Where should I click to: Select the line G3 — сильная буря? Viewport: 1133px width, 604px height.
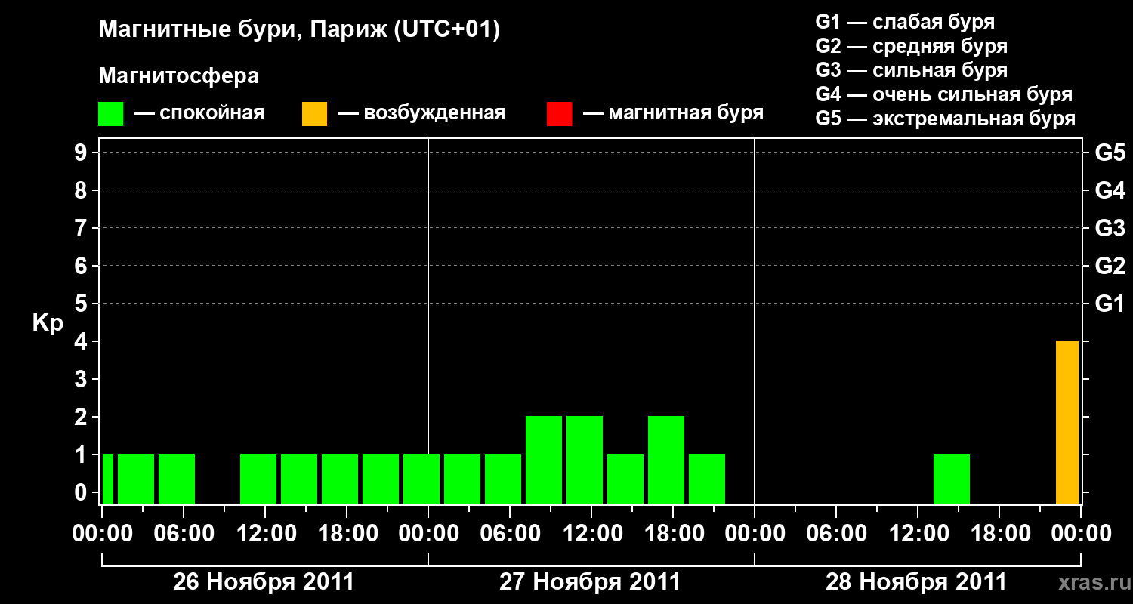pyautogui.click(x=911, y=70)
